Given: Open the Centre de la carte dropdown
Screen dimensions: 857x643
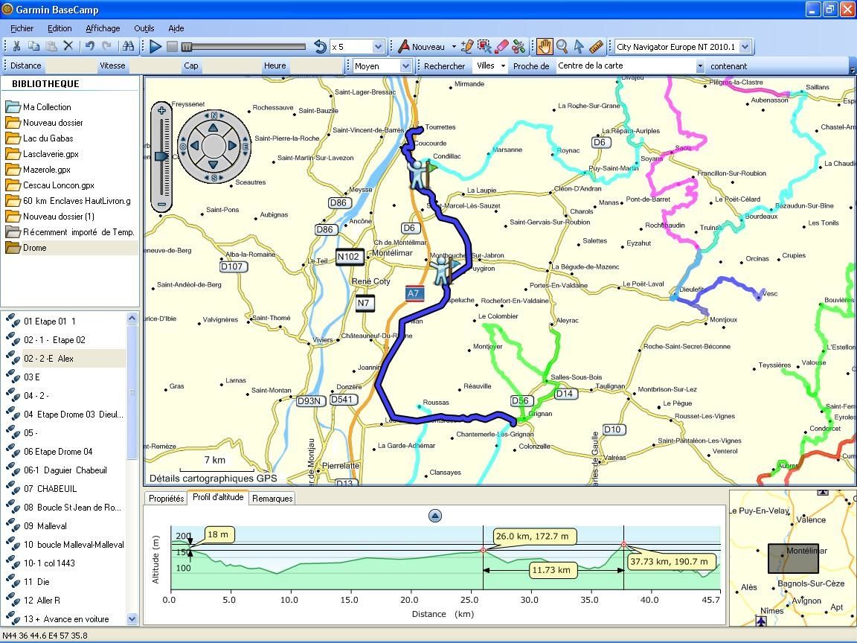Looking at the screenshot, I should coord(699,65).
